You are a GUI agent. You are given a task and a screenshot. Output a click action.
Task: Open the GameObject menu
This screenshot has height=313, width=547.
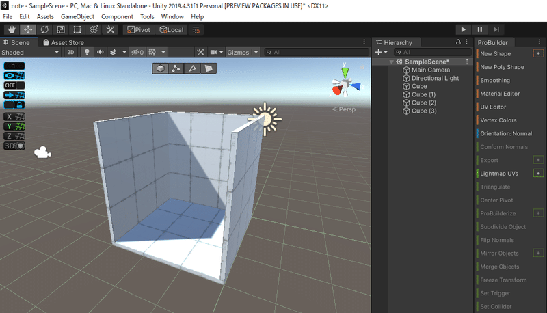coord(77,16)
